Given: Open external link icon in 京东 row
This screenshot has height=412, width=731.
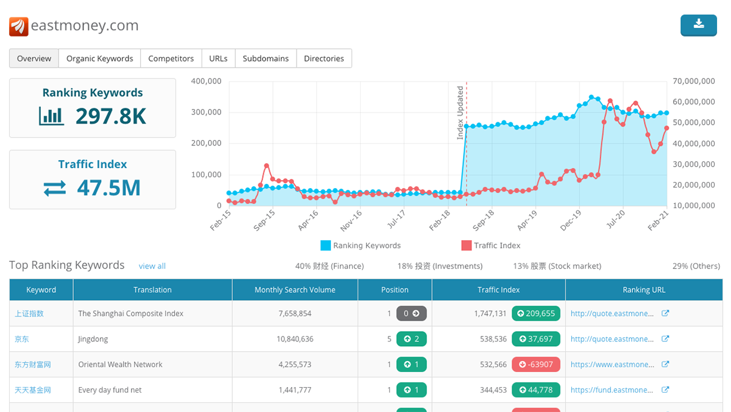Looking at the screenshot, I should (665, 339).
